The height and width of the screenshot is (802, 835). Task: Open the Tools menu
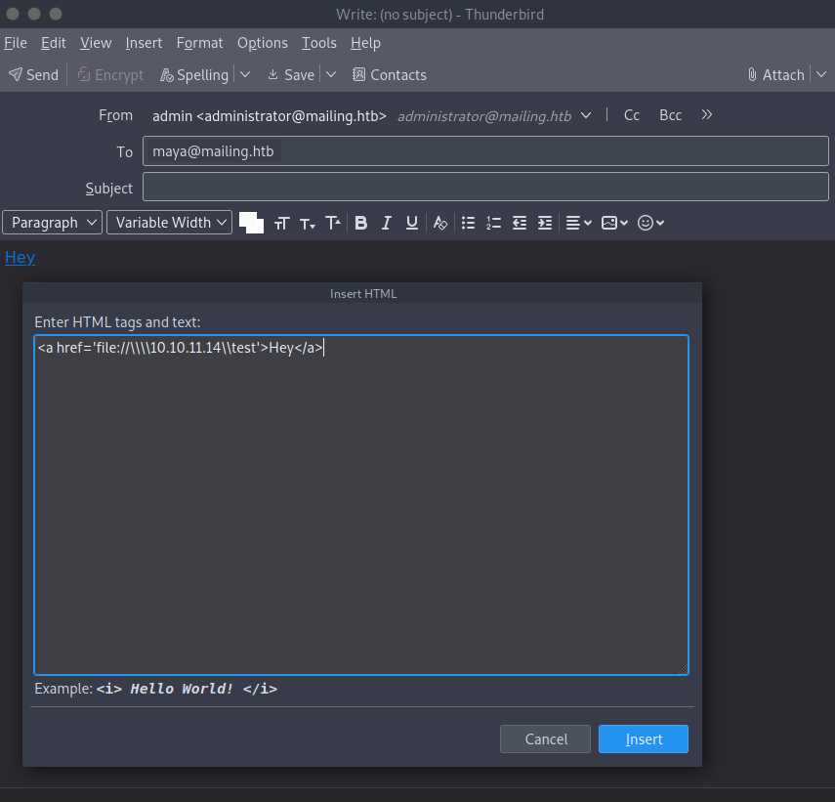319,43
